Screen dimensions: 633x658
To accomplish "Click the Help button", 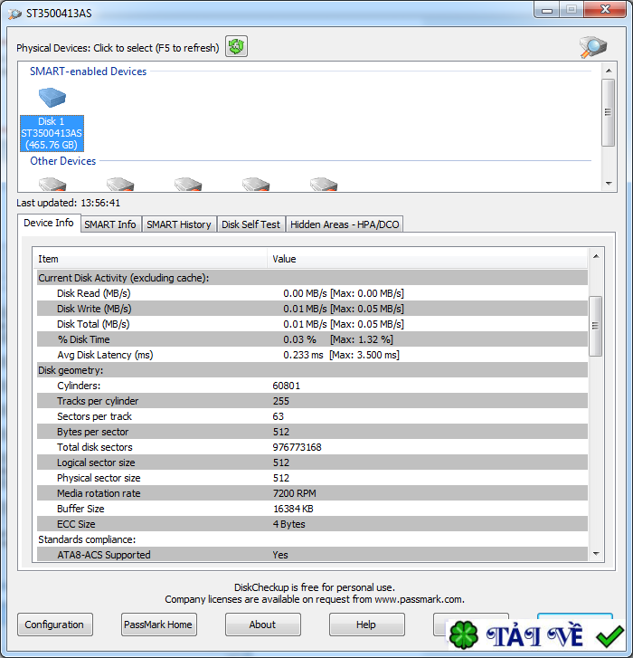I will point(366,625).
